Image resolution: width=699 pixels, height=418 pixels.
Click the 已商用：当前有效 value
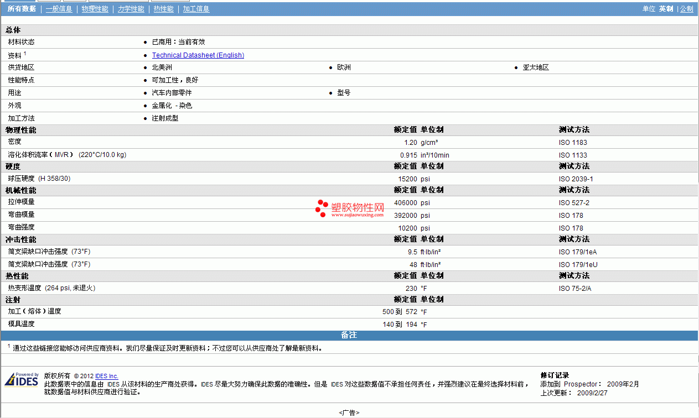coord(179,42)
